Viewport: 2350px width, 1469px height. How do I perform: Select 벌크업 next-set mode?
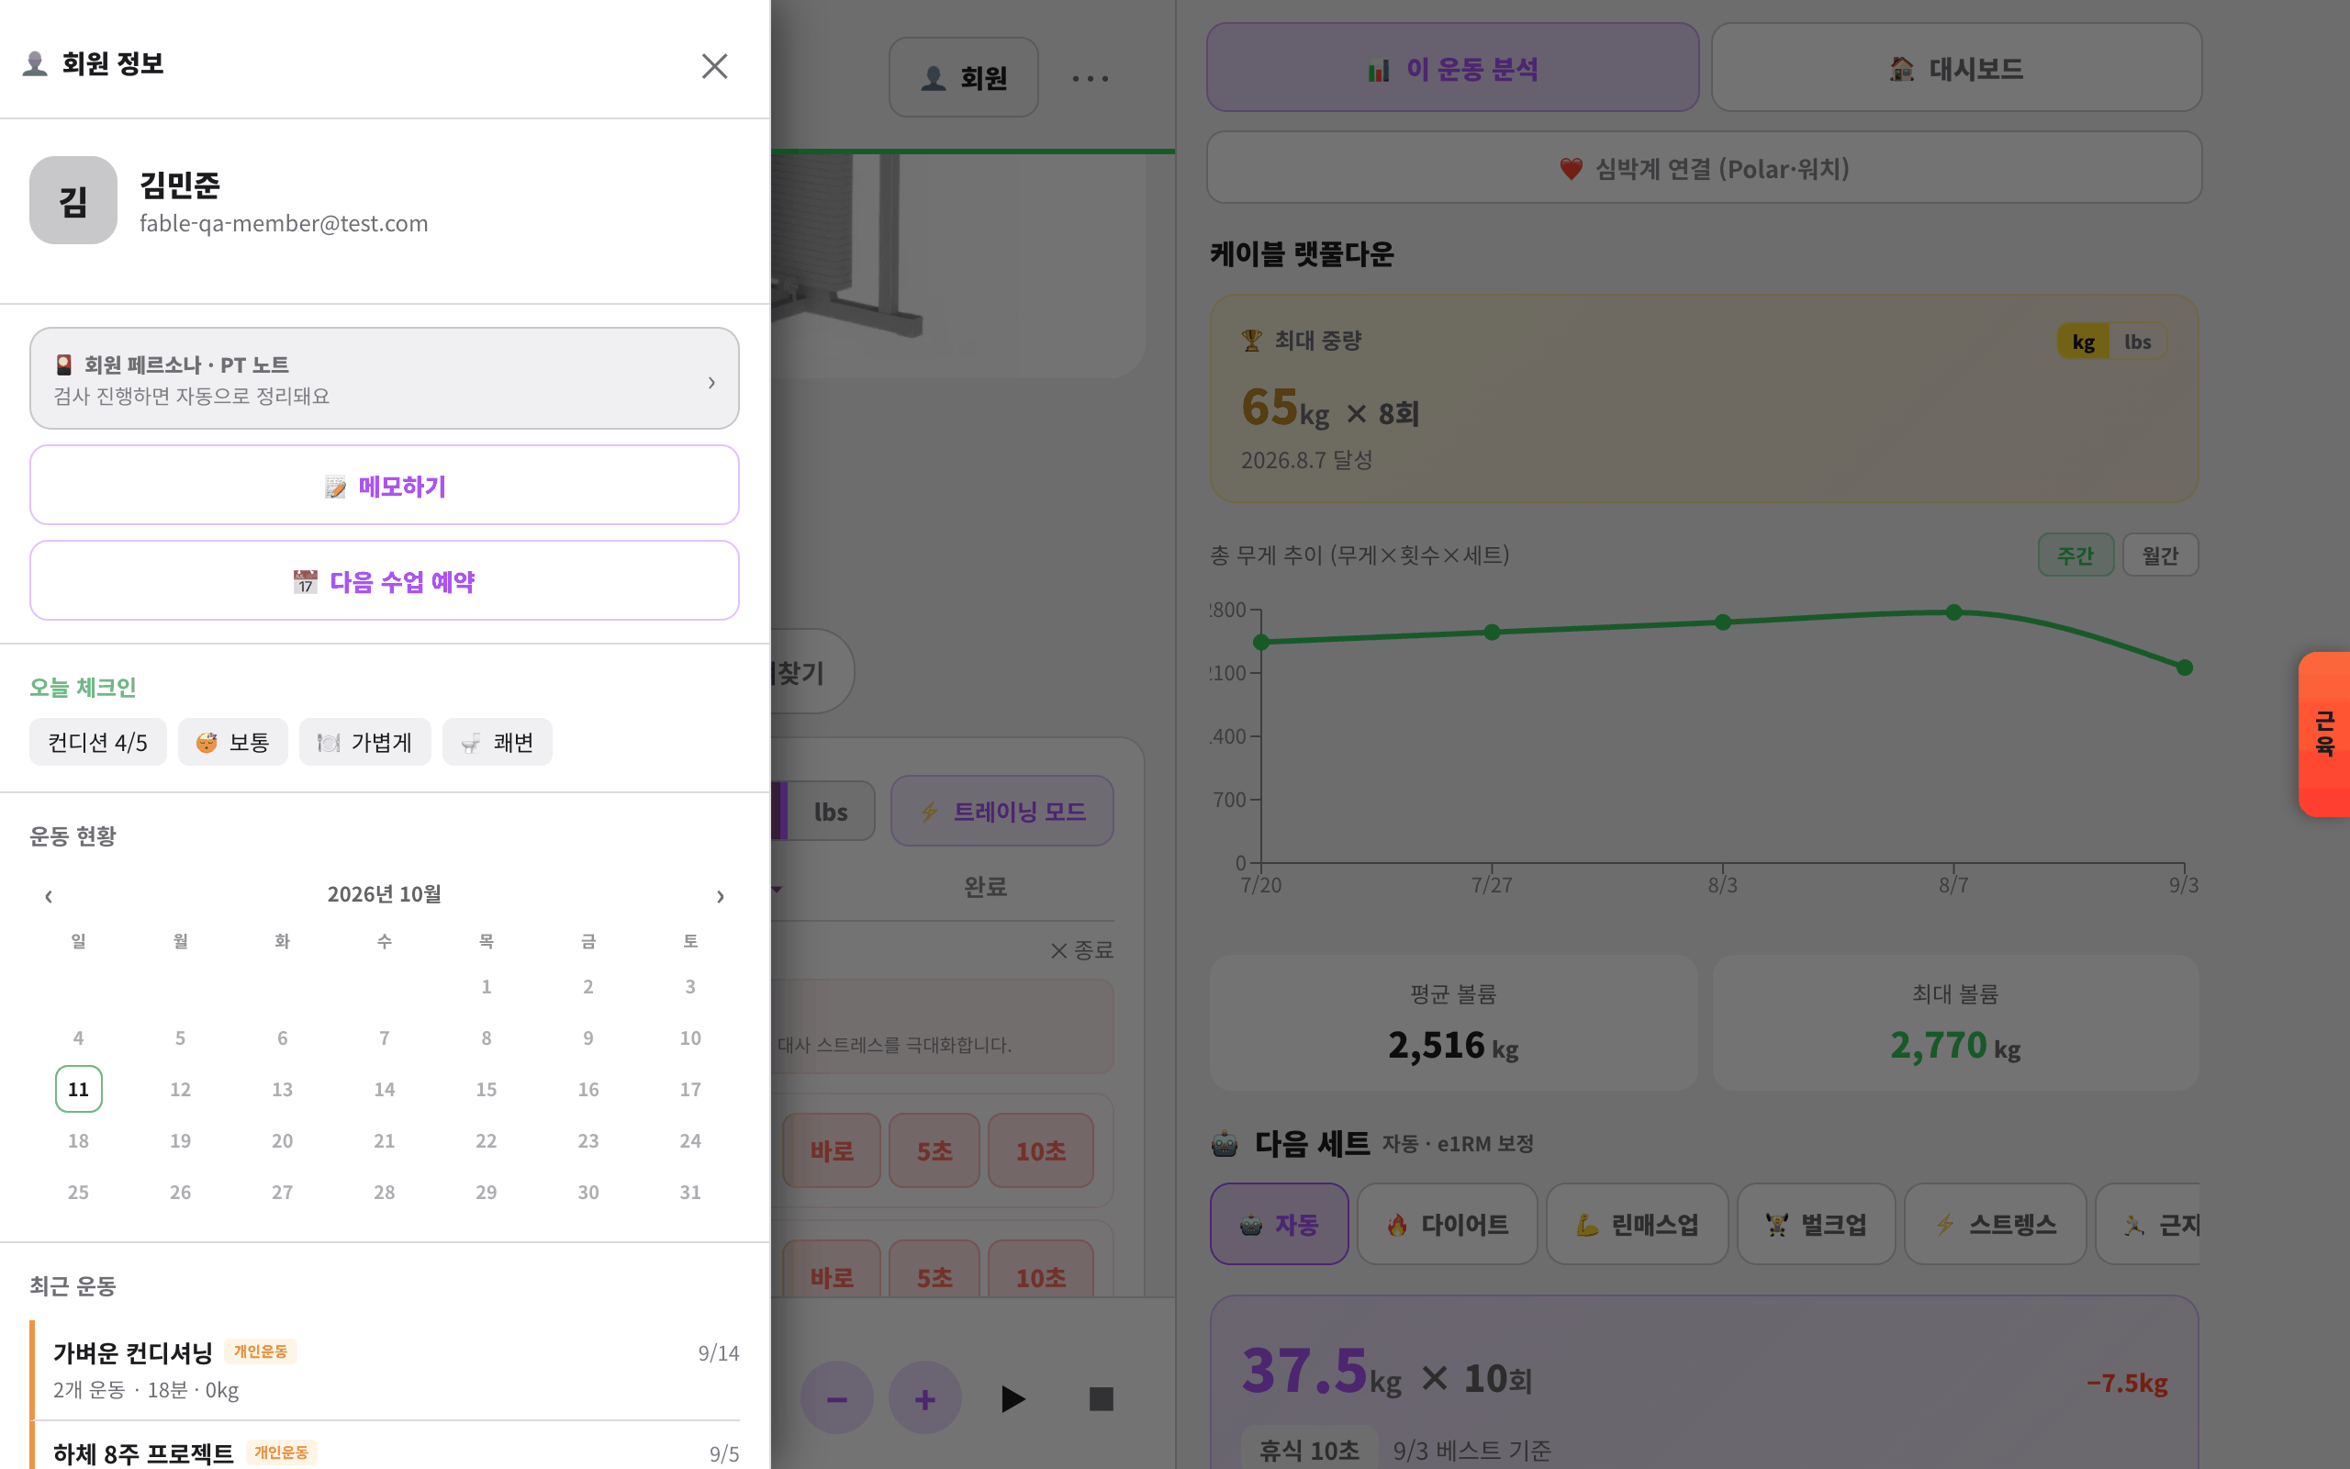[1816, 1223]
